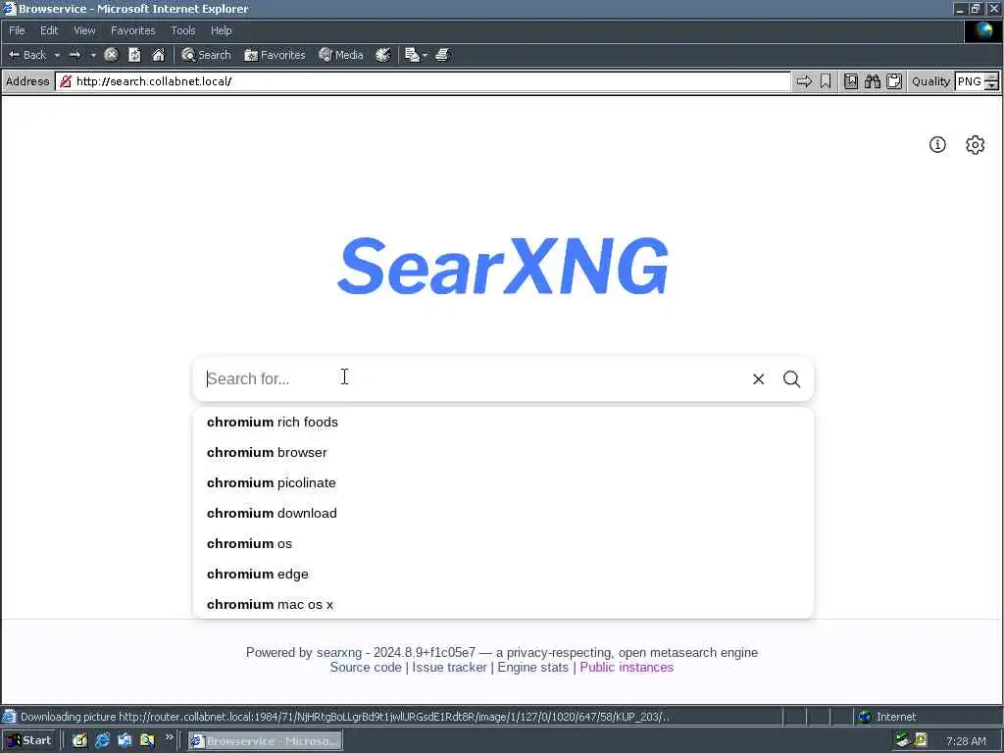This screenshot has width=1004, height=753.
Task: Select the Browservice taskbar button
Action: pos(265,741)
